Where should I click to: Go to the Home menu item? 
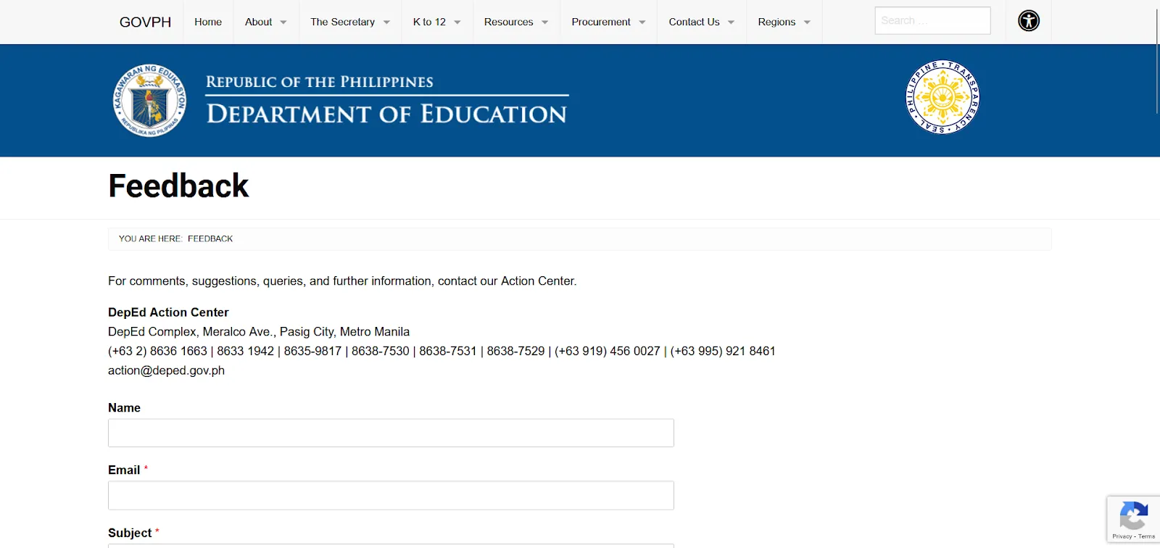(x=208, y=22)
